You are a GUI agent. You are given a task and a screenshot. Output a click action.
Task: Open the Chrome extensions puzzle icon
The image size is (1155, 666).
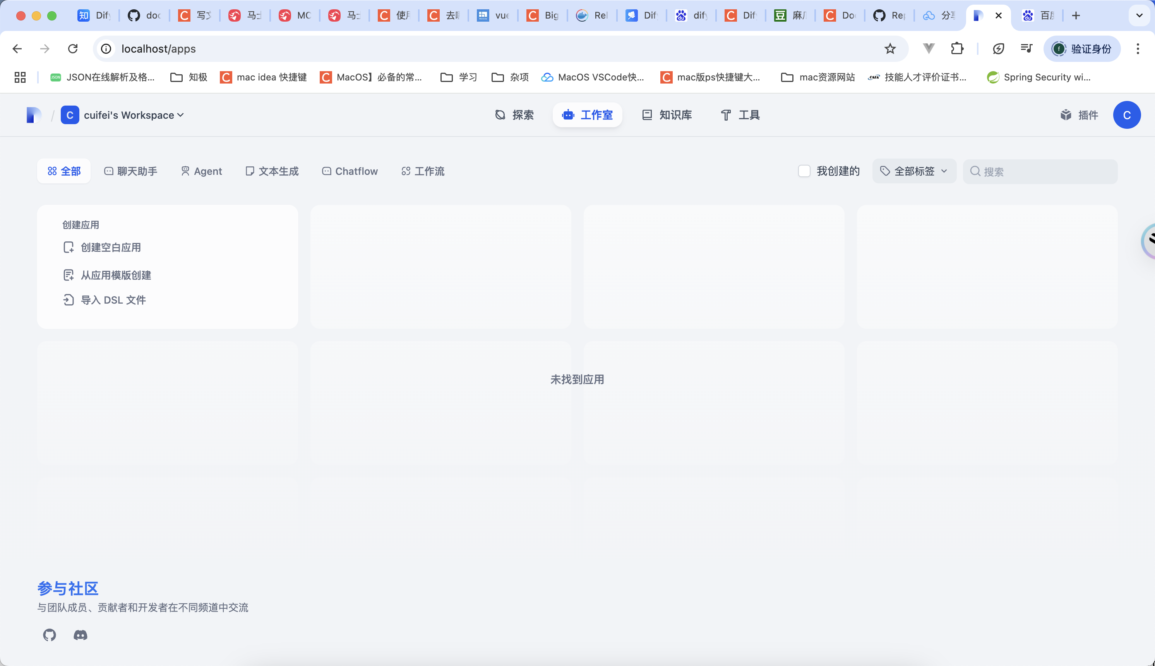coord(957,48)
